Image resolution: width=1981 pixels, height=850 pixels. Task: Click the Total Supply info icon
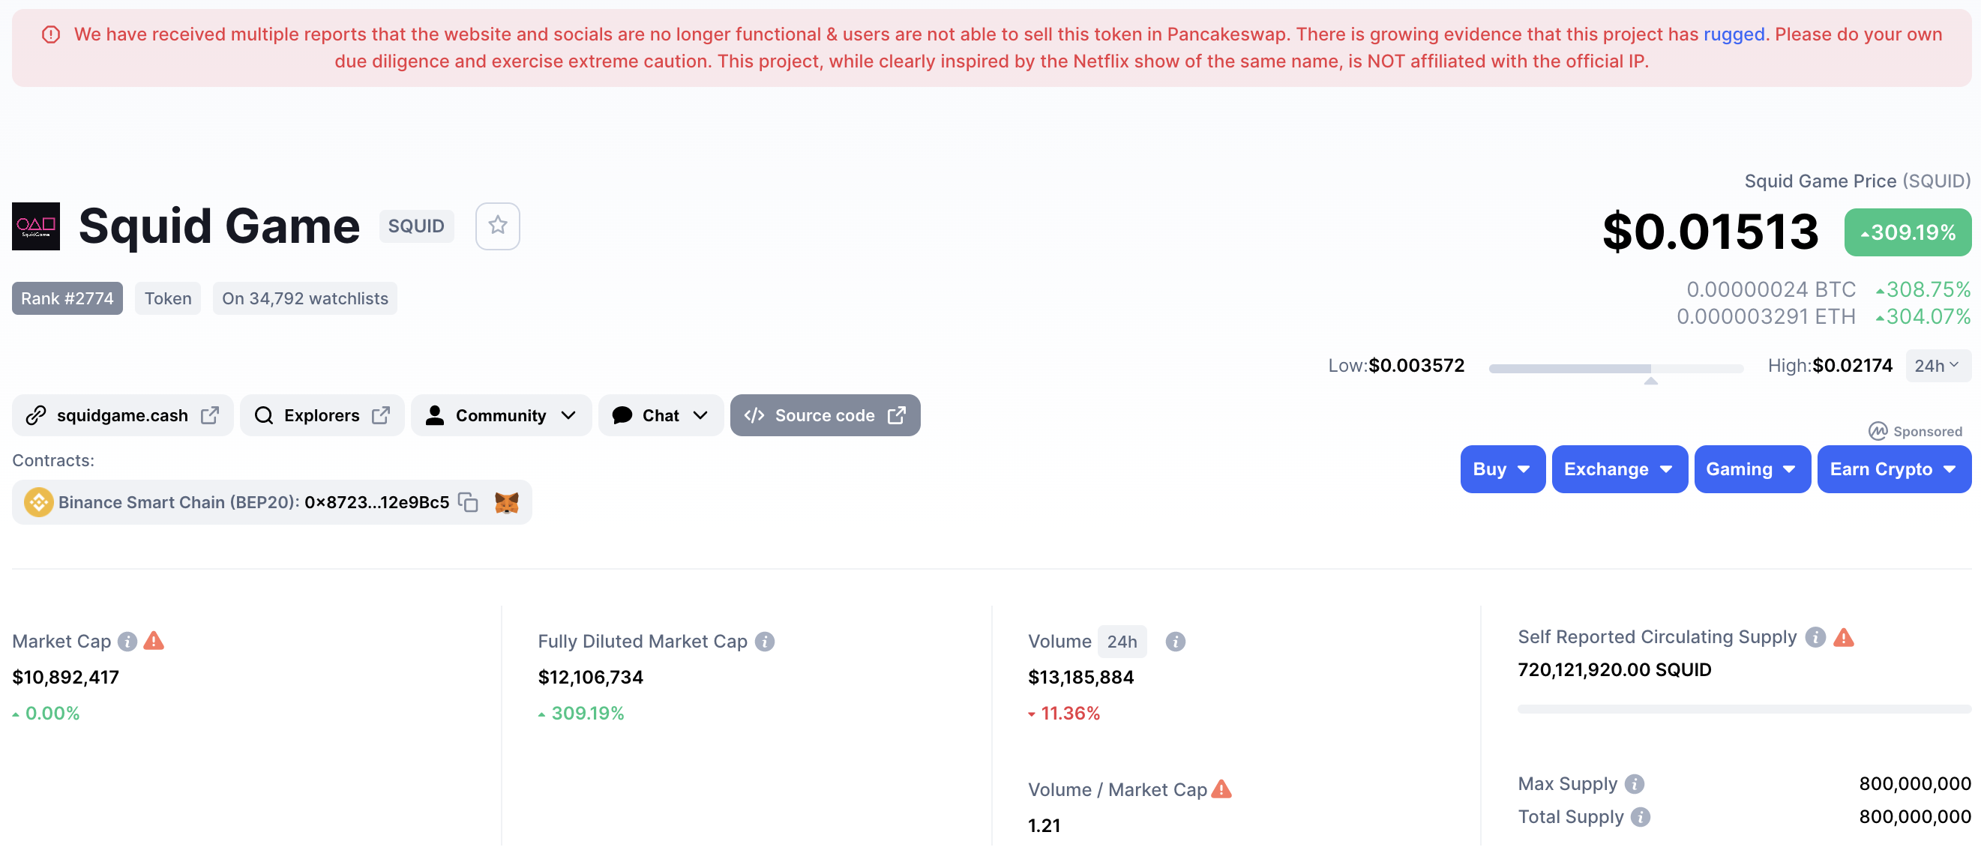1641,817
